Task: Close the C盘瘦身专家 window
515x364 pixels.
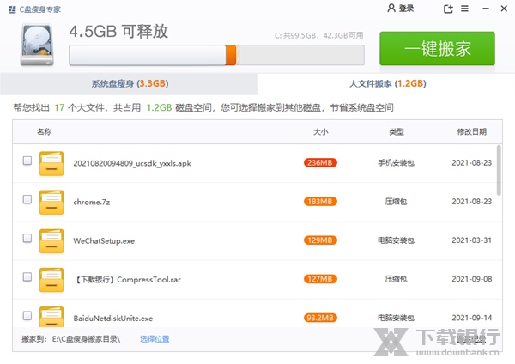Action: [504, 9]
